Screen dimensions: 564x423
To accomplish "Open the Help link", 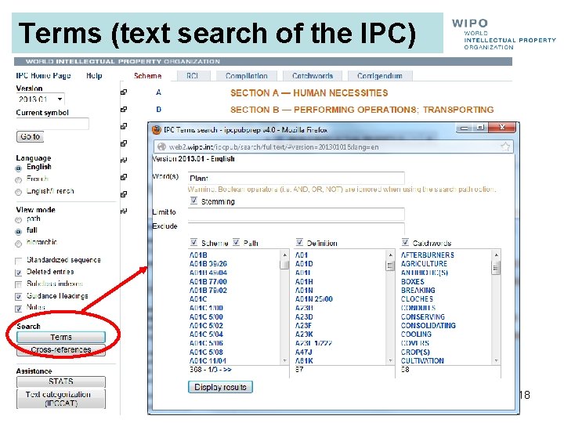I will [94, 75].
